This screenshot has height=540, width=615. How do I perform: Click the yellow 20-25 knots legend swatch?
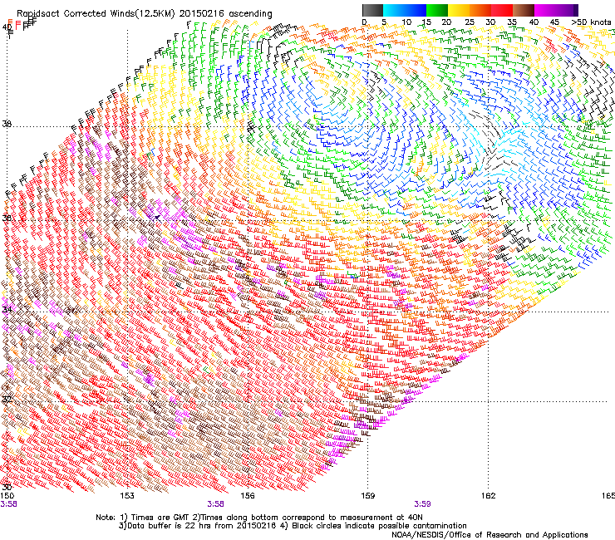pos(459,10)
